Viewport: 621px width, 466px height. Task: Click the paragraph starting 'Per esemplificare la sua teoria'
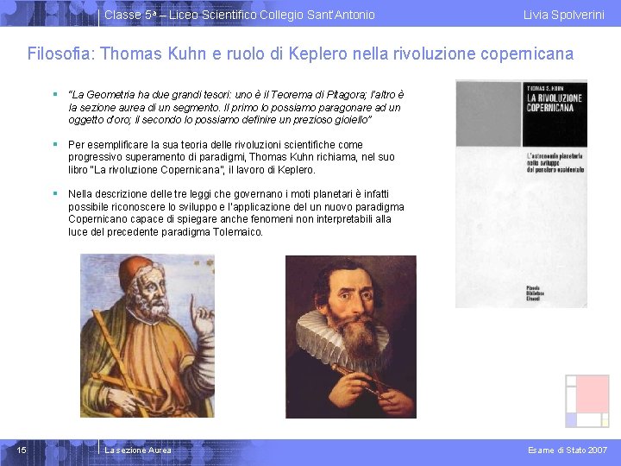231,157
